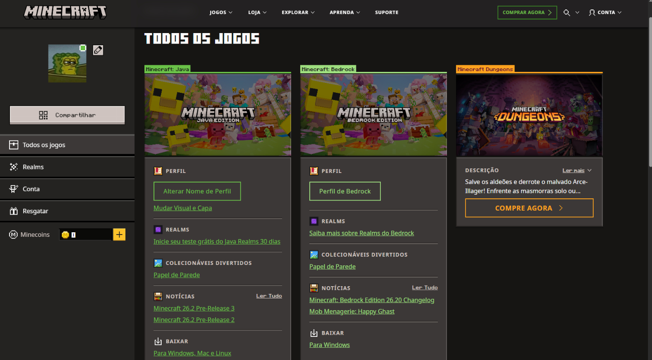Expand the Loja menu
The width and height of the screenshot is (652, 360).
coord(258,13)
